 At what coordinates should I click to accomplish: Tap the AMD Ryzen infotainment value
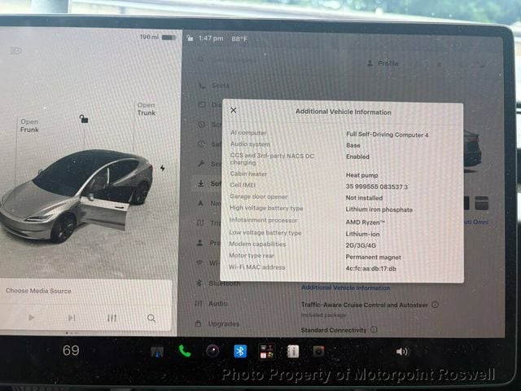[x=366, y=222]
